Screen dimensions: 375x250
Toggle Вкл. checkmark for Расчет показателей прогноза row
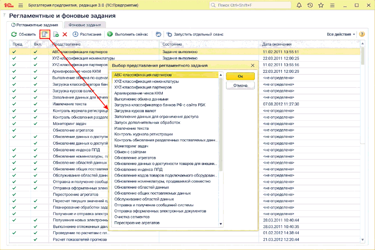pyautogui.click(x=35, y=239)
